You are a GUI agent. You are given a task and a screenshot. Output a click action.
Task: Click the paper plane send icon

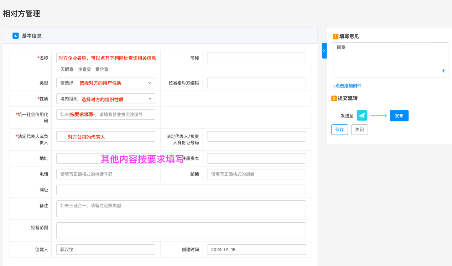[362, 115]
